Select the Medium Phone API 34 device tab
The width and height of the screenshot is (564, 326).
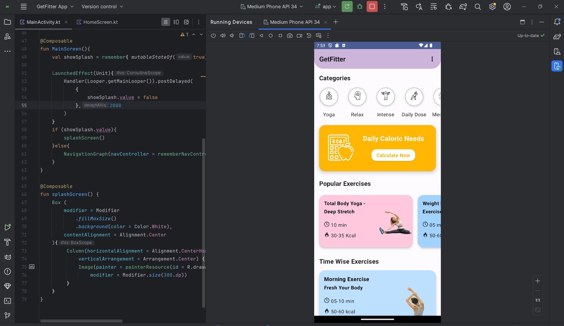point(294,22)
